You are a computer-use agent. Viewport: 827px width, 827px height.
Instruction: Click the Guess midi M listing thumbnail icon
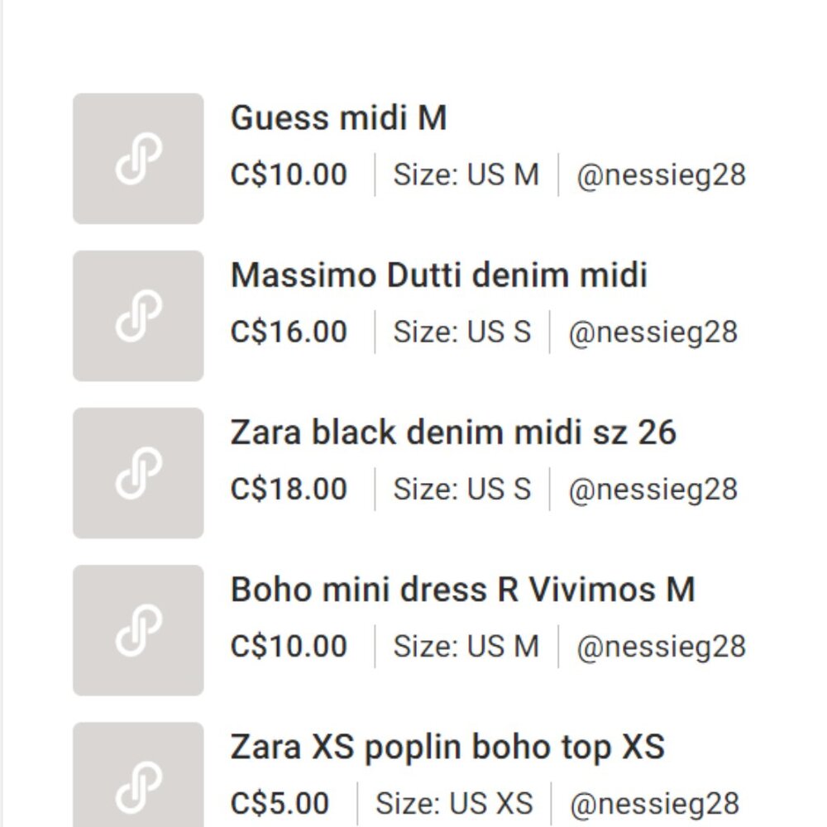click(x=137, y=157)
